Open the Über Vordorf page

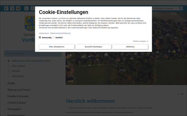coord(18,66)
